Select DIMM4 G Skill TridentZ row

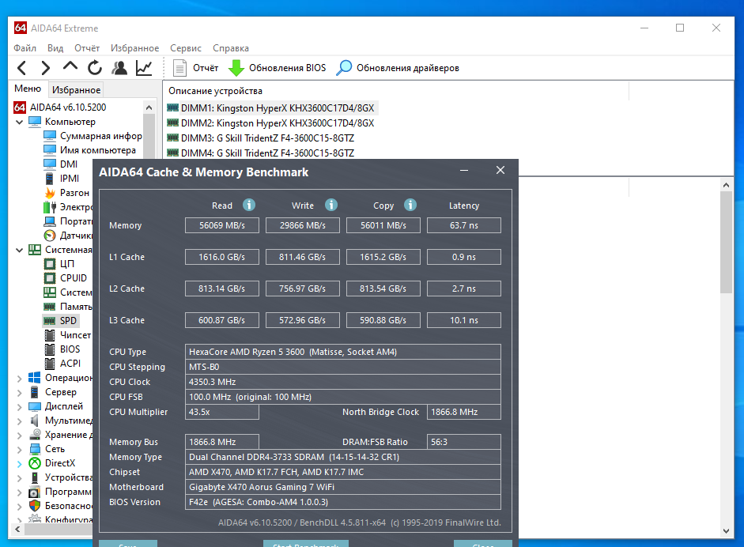[x=261, y=153]
